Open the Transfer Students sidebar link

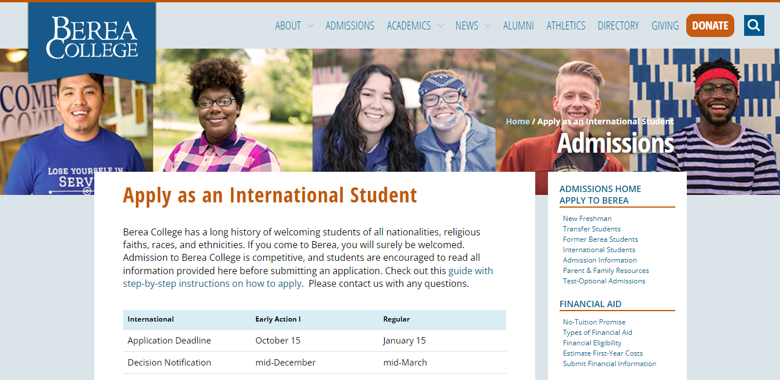coord(591,229)
